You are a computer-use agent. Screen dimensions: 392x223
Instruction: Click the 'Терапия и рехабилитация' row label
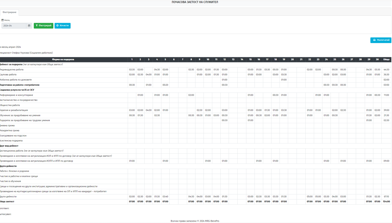[x=14, y=110]
